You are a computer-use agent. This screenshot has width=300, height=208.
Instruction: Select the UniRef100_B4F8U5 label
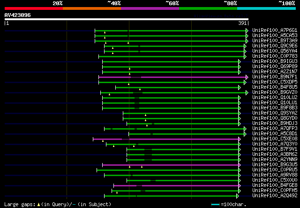pyautogui.click(x=275, y=87)
